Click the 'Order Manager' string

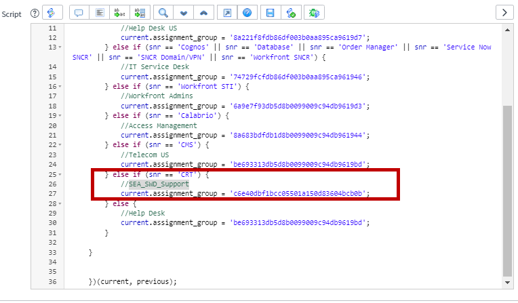(367, 47)
